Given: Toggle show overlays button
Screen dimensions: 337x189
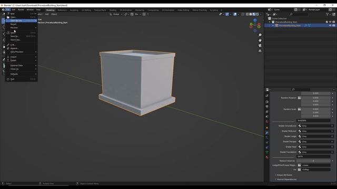Looking at the screenshot, I should coord(235,14).
